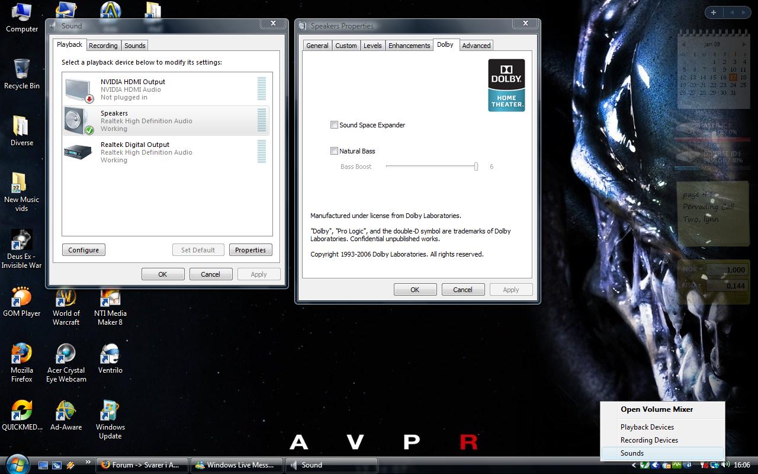The height and width of the screenshot is (474, 758).
Task: Click the Bass Boost slider handle
Action: coord(476,166)
